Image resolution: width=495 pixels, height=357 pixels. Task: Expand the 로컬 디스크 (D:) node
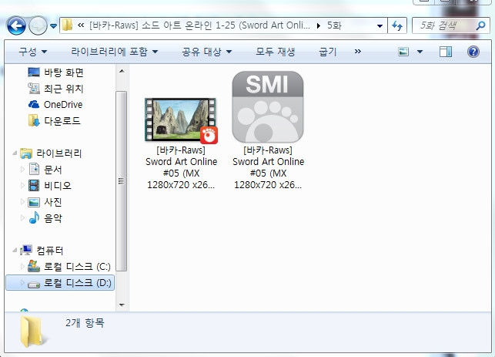coord(22,282)
